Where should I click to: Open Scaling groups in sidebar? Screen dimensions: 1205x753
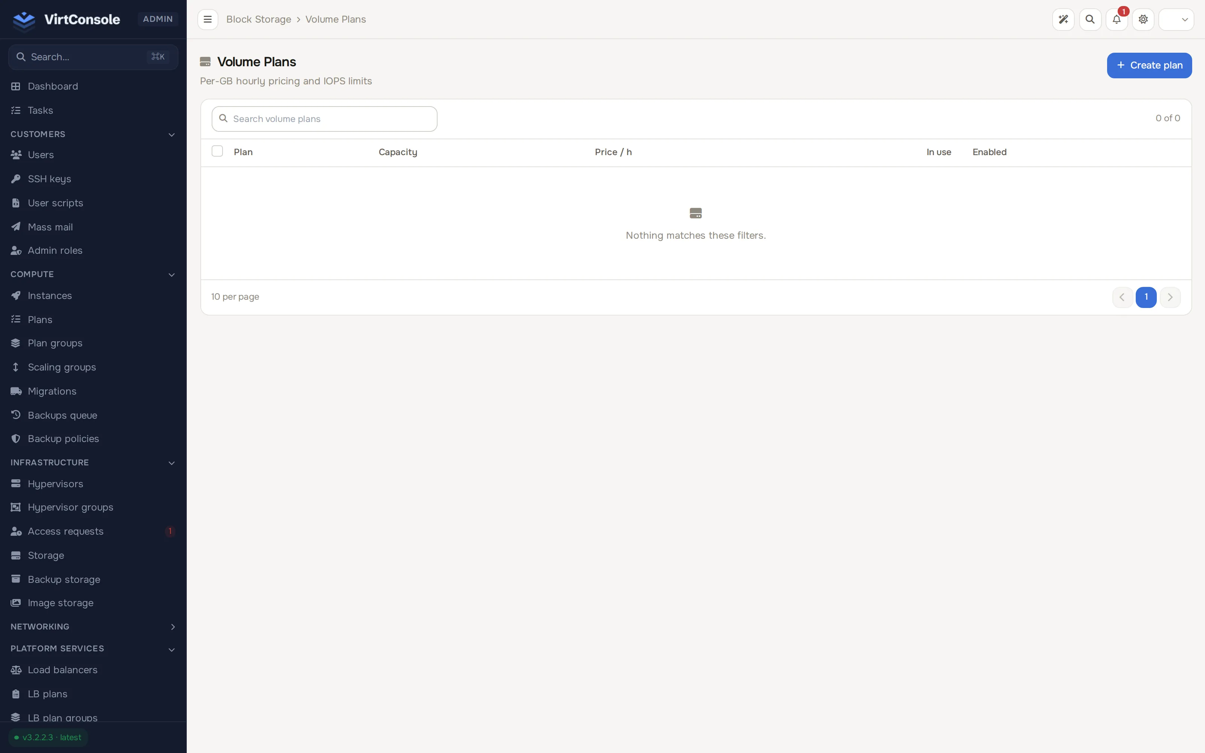pos(93,367)
